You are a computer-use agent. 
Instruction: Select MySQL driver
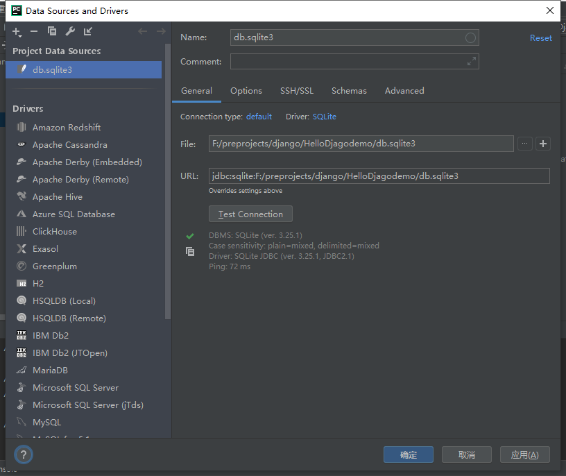83,422
